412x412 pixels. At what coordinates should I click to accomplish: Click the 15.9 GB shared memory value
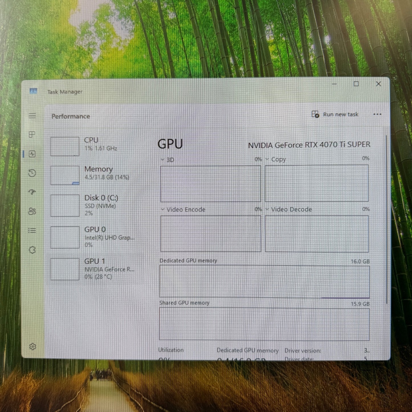pyautogui.click(x=360, y=304)
